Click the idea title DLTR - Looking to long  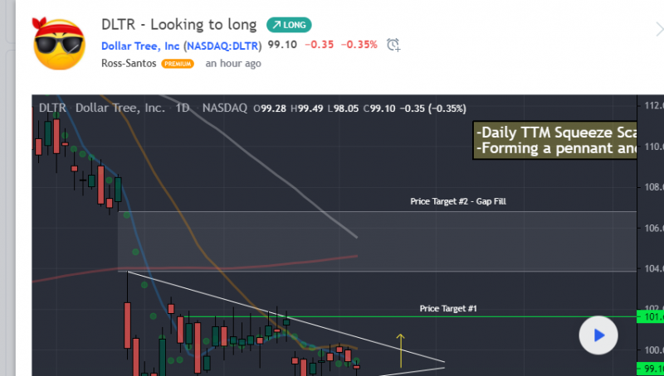click(x=179, y=24)
